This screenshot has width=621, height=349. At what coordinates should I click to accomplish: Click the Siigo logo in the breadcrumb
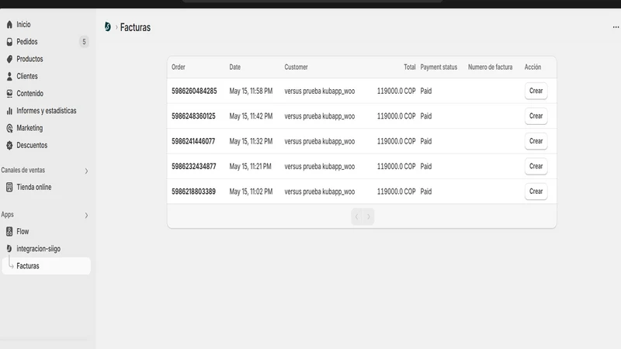coord(107,26)
